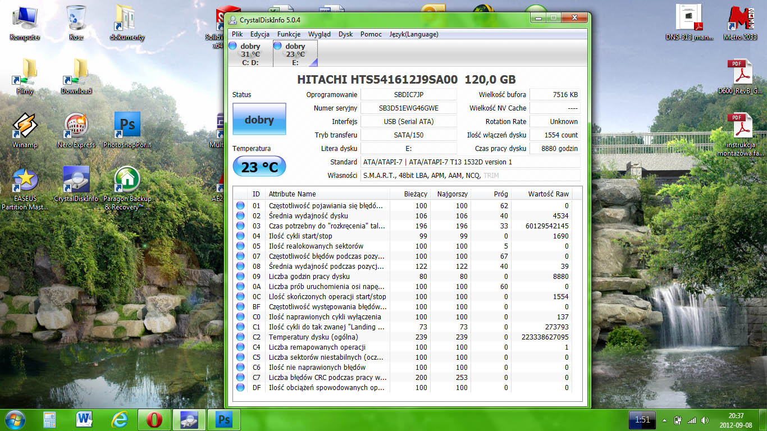Click the power-on hours field 8880 godzin
Screen dimensions: 767x431
555,149
